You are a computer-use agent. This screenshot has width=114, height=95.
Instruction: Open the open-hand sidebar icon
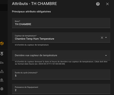pyautogui.click(x=2, y=63)
